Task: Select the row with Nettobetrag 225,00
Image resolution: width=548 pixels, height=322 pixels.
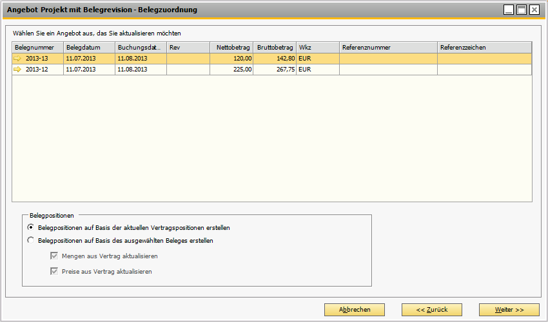Action: click(231, 70)
